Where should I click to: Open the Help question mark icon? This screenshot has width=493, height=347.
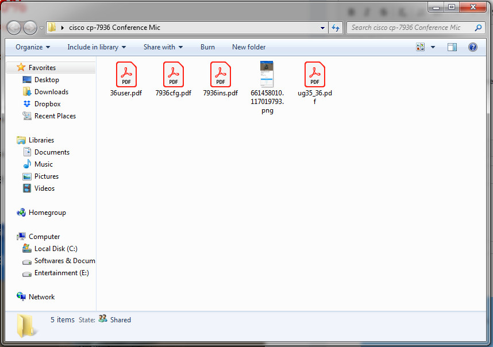pyautogui.click(x=473, y=47)
